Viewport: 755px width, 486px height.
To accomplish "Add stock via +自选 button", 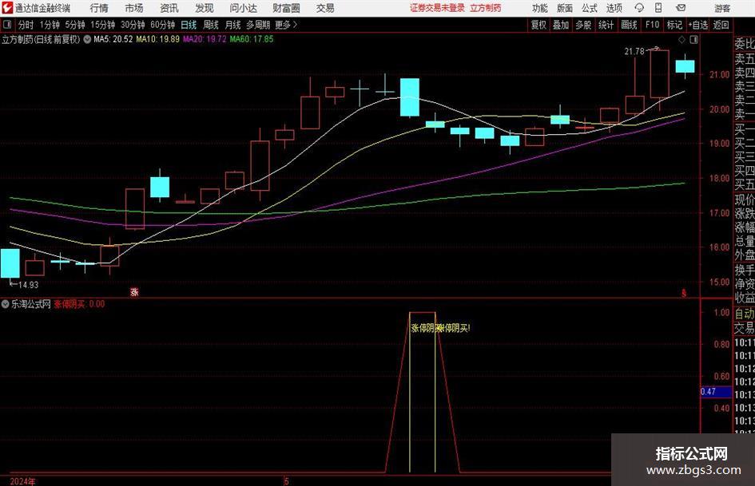I will pos(697,25).
